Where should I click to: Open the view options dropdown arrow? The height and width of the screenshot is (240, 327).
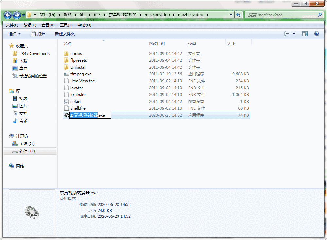point(294,34)
